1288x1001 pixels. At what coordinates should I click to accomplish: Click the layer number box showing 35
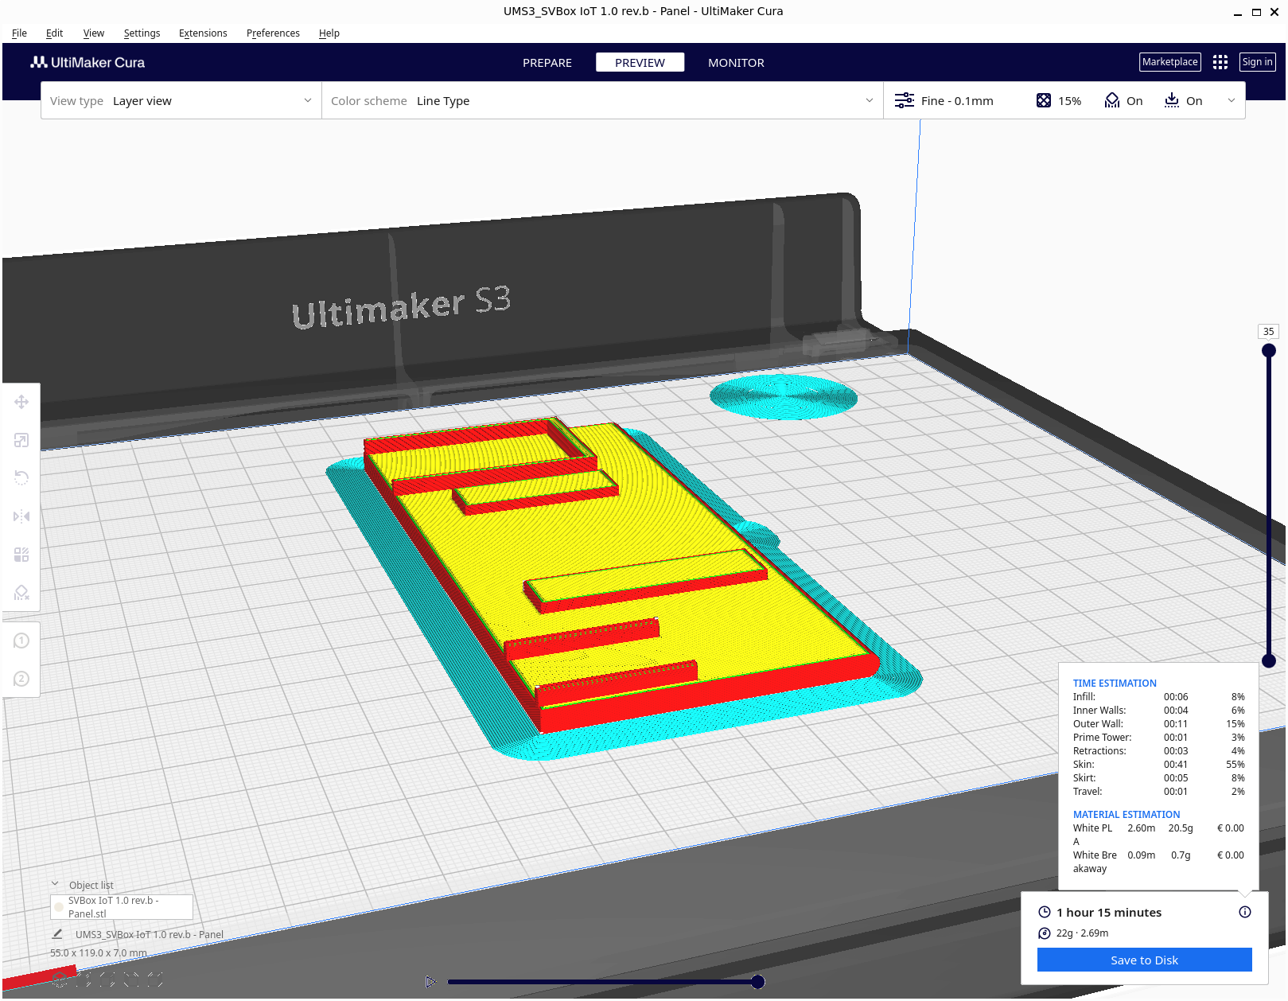tap(1268, 332)
